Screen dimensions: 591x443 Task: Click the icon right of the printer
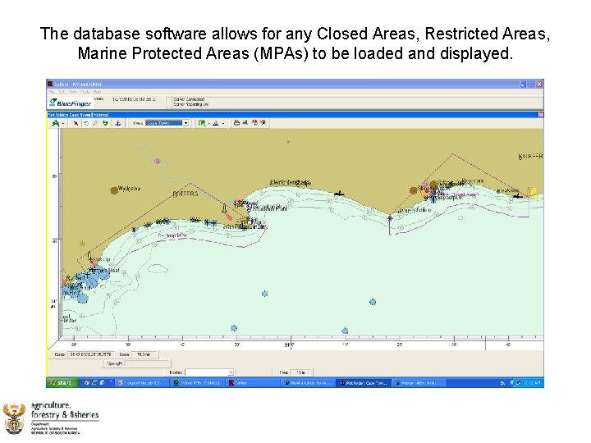245,122
